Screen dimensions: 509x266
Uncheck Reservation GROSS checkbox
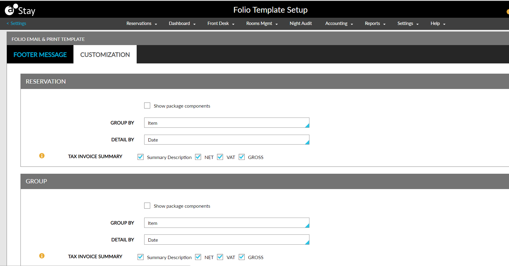[x=242, y=157]
